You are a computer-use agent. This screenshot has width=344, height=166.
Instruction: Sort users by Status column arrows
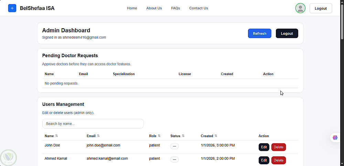pos(183,136)
